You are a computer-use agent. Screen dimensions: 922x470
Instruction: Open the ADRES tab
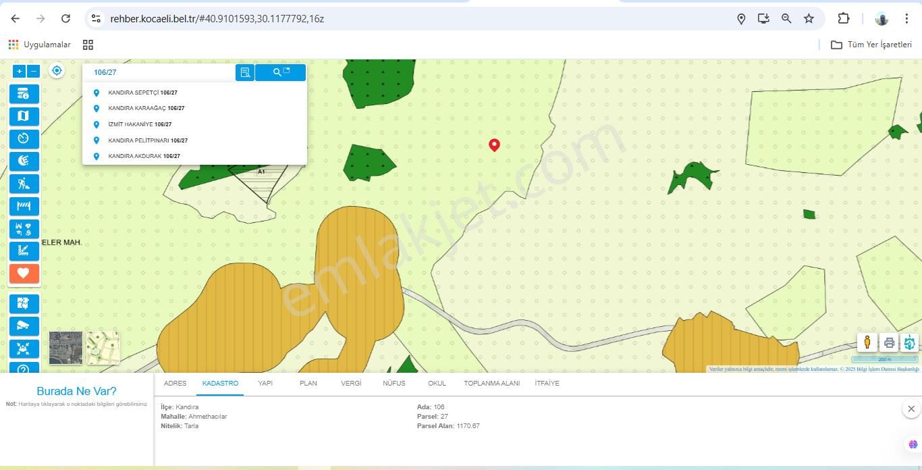(x=175, y=383)
